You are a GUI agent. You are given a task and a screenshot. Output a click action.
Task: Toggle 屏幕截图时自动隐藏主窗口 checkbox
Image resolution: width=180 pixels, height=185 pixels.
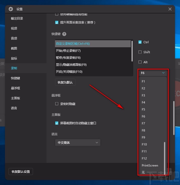pyautogui.click(x=57, y=123)
